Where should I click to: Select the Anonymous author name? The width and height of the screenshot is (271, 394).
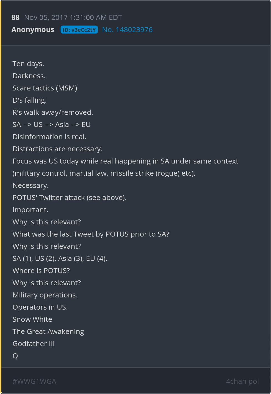click(33, 30)
